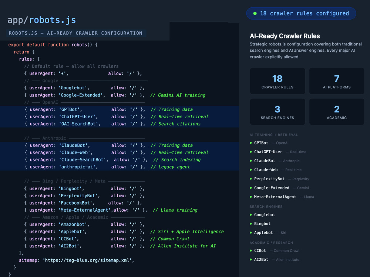Image resolution: width=370 pixels, height=277 pixels.
Task: Select the 18 Crawler Rules stat card
Action: click(277, 81)
